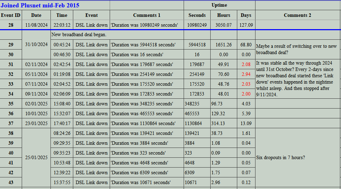Select the Event ID 28 cell

[x=11, y=25]
